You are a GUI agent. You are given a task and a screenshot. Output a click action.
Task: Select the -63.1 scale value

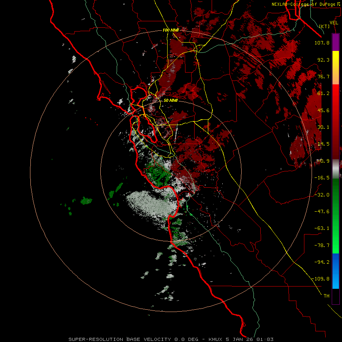point(322,228)
